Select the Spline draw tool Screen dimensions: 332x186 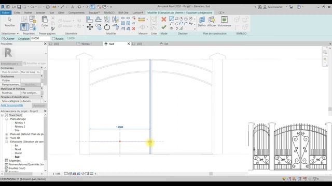click(191, 24)
